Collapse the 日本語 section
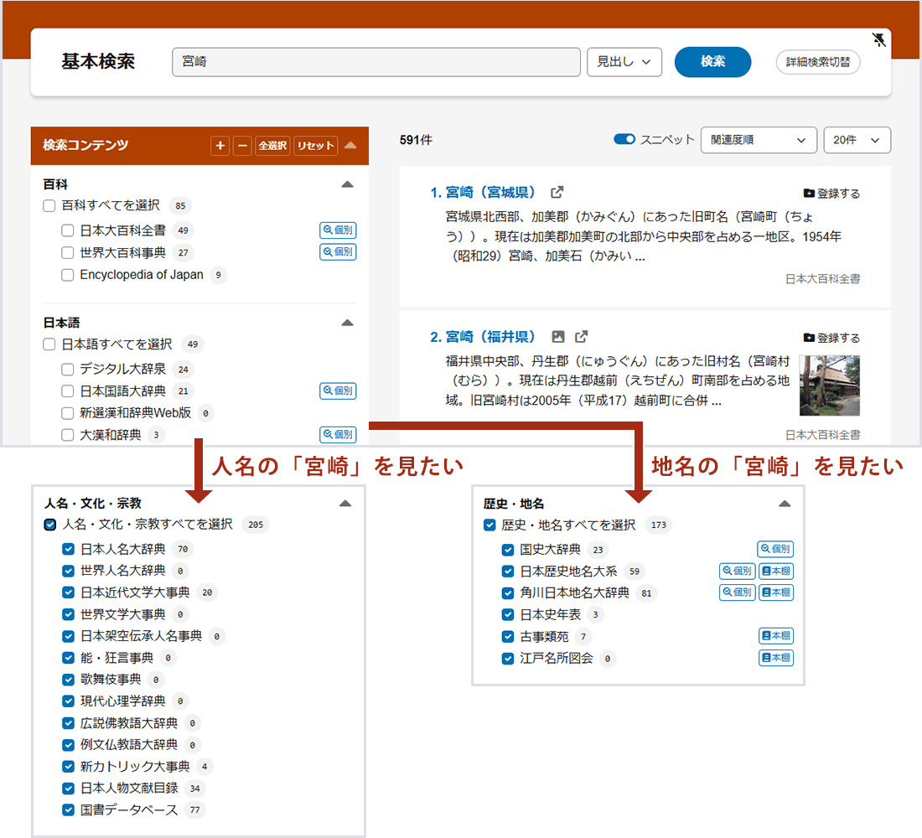This screenshot has width=922, height=838. click(x=348, y=323)
